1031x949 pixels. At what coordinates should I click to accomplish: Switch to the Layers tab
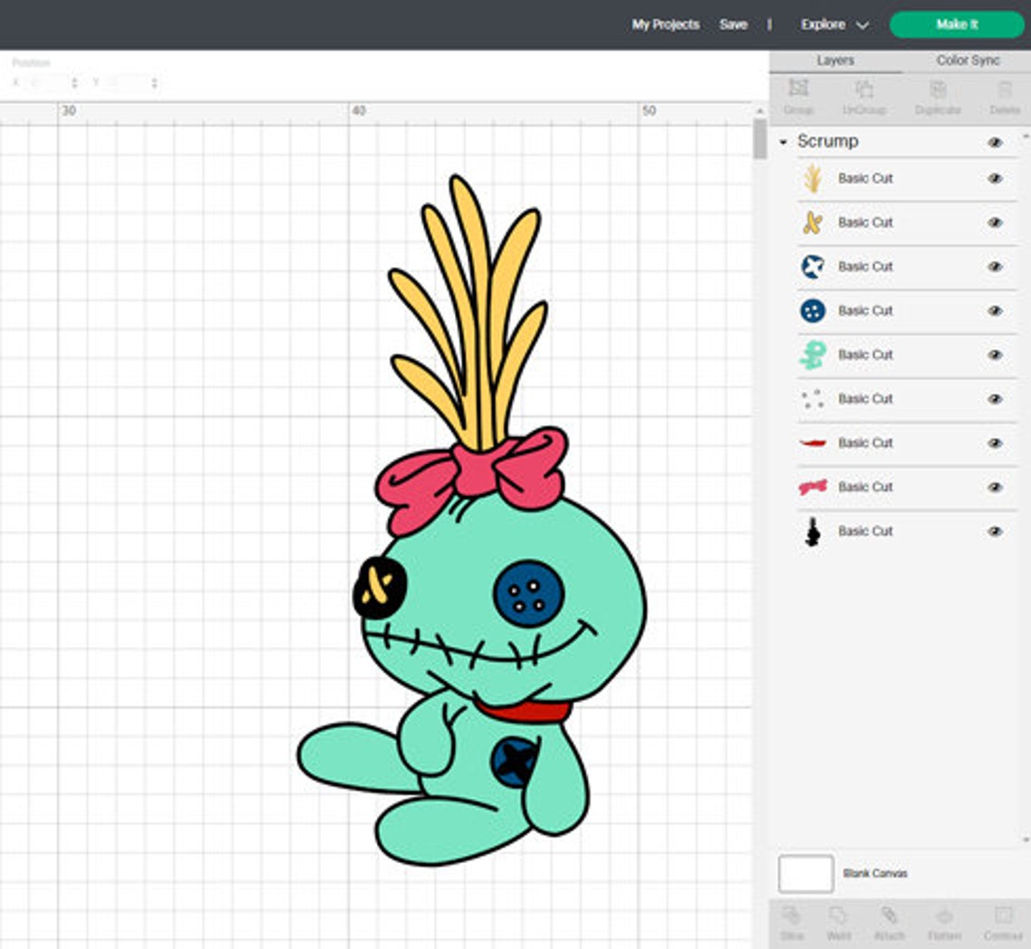(835, 61)
